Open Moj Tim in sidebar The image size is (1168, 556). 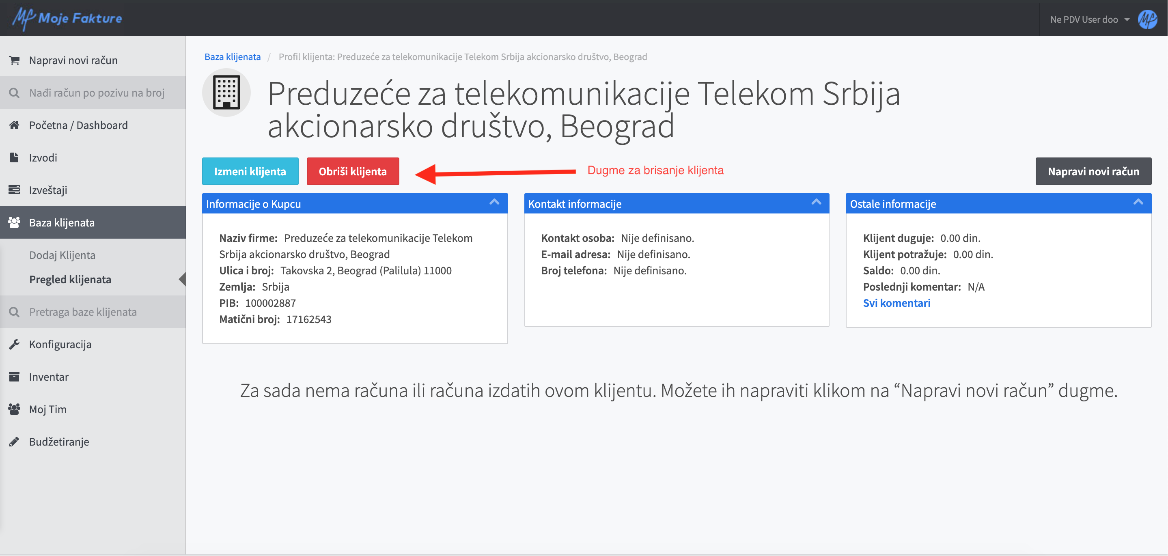tap(93, 409)
